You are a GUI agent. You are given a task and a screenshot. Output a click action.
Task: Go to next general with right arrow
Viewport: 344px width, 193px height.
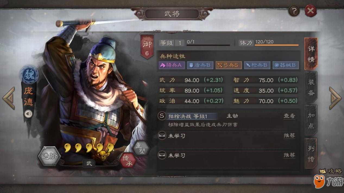coord(335,98)
